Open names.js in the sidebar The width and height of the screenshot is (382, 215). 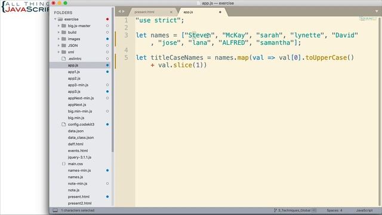point(75,177)
